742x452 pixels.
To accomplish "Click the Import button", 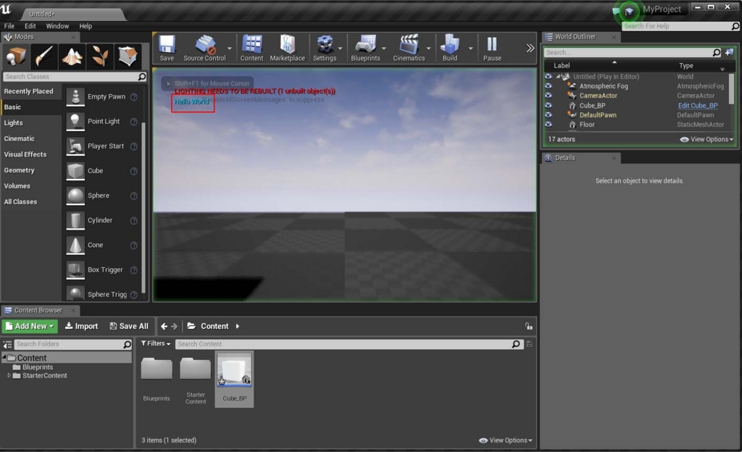I will (81, 326).
